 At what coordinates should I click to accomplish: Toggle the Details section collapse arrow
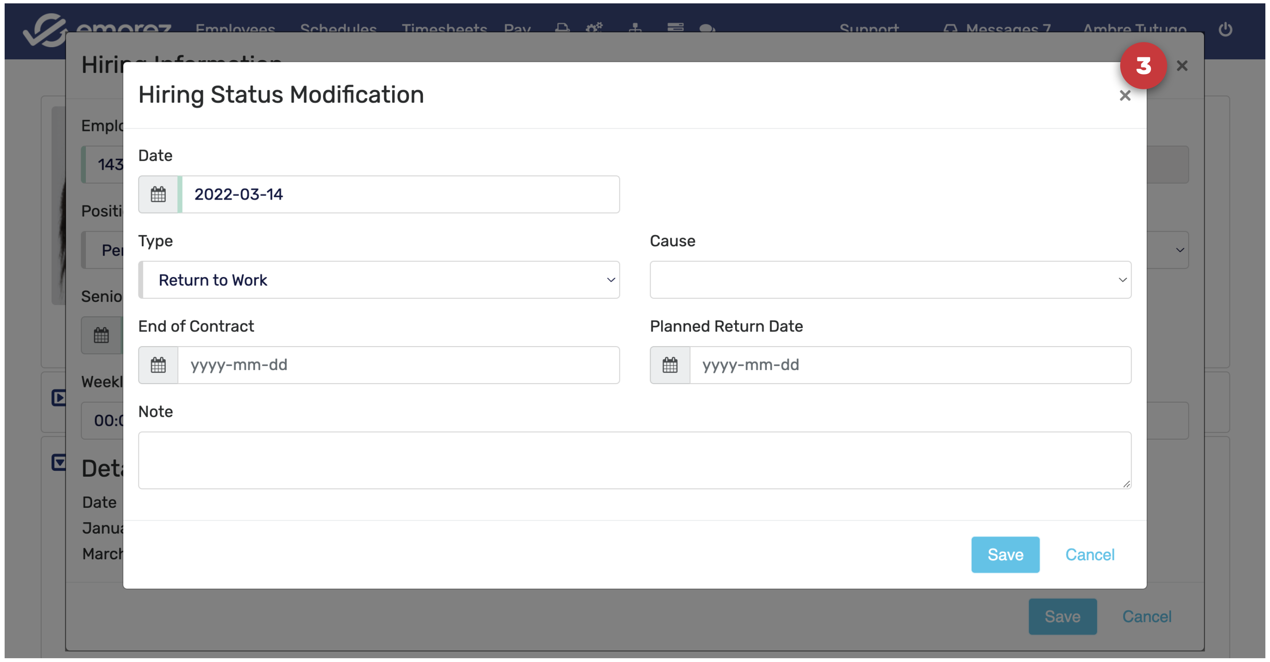pos(58,462)
